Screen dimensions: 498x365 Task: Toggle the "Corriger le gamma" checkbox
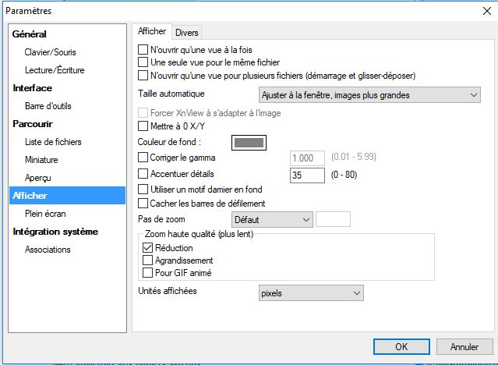pyautogui.click(x=143, y=158)
